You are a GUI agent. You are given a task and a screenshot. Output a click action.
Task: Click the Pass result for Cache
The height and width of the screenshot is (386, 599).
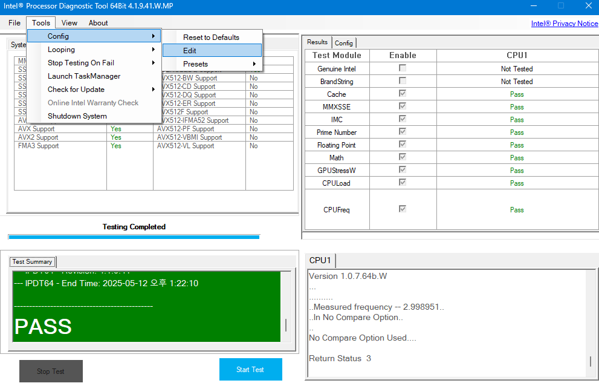click(x=517, y=94)
